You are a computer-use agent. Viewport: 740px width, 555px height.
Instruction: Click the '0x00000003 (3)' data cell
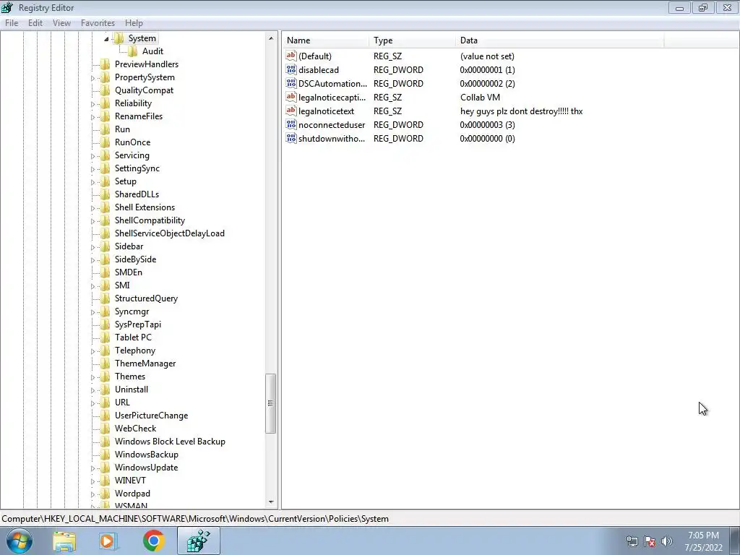pos(488,125)
